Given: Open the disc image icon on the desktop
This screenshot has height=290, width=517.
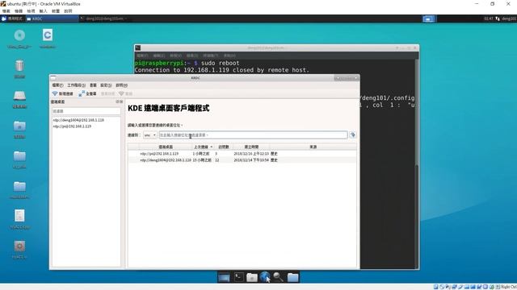Looking at the screenshot, I should click(19, 35).
